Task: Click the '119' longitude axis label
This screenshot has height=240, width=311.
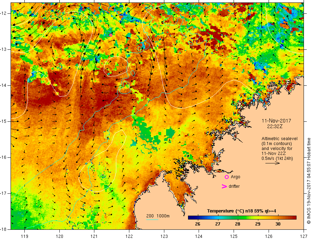Action: [25, 236]
